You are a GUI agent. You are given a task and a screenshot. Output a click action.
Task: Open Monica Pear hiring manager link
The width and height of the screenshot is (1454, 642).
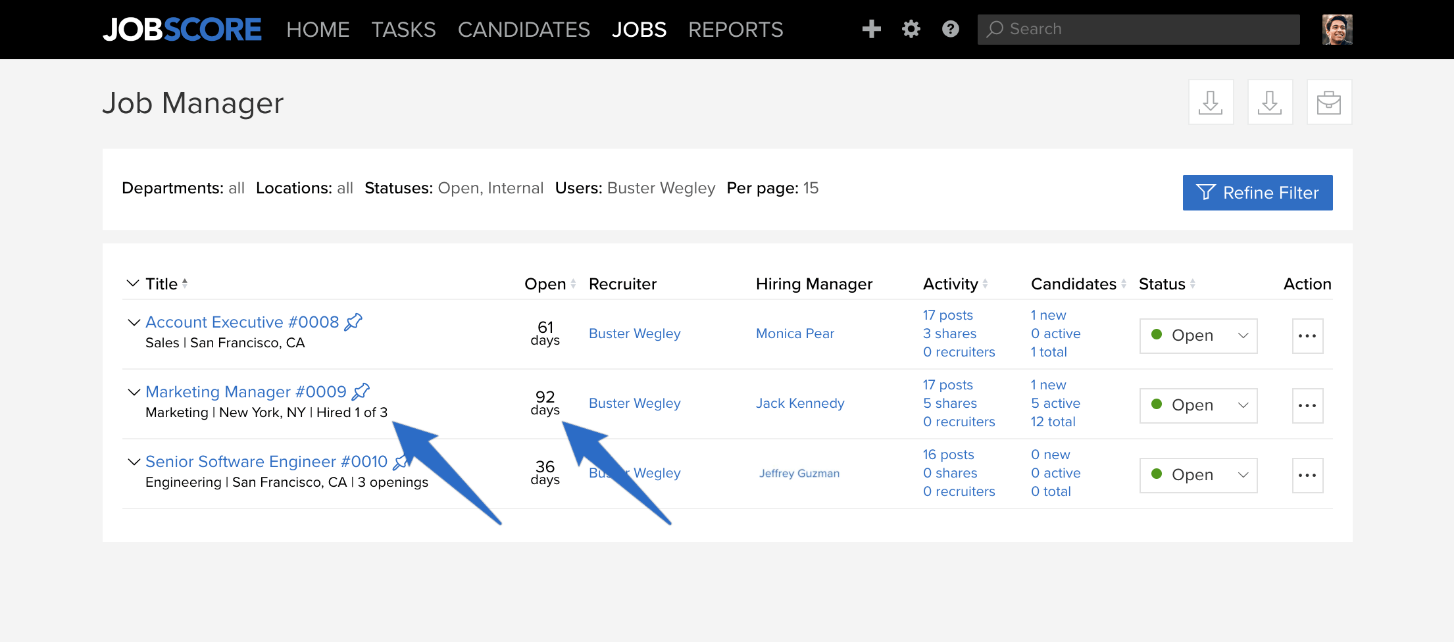795,333
